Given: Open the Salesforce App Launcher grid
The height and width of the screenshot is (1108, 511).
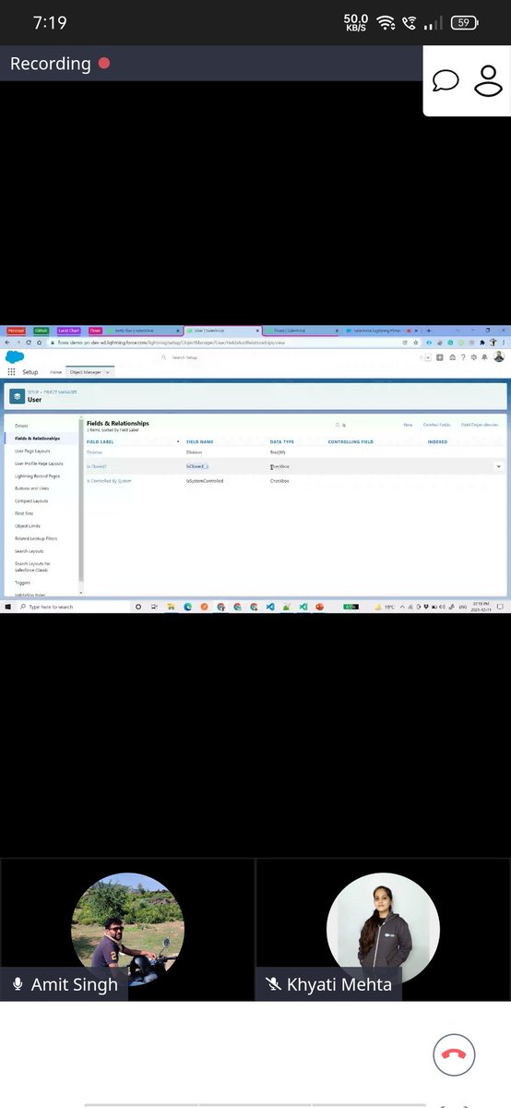Looking at the screenshot, I should click(11, 371).
